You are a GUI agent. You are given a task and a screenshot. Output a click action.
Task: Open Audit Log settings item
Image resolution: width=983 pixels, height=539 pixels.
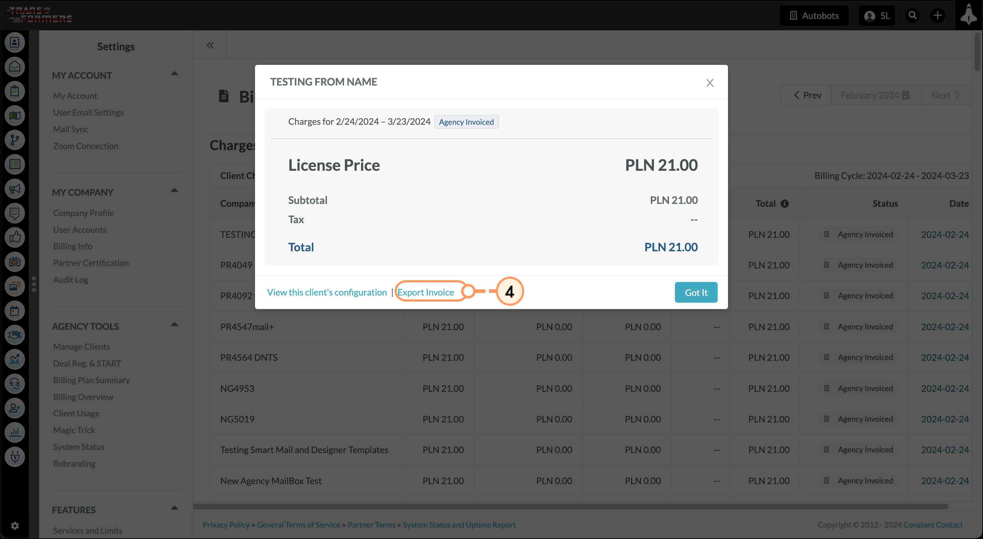pyautogui.click(x=71, y=280)
